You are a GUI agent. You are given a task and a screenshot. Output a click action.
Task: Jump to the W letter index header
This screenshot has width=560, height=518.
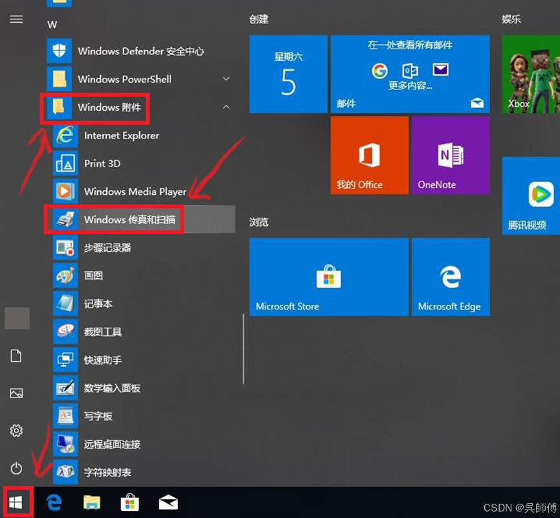point(52,25)
